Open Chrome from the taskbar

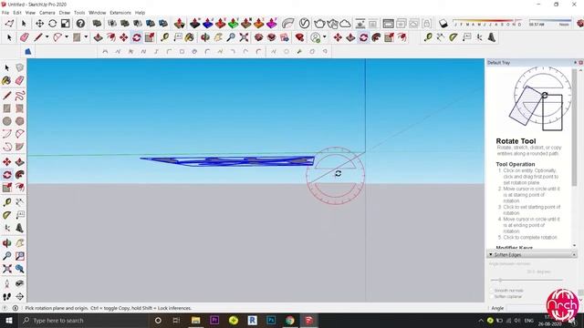coord(290,321)
